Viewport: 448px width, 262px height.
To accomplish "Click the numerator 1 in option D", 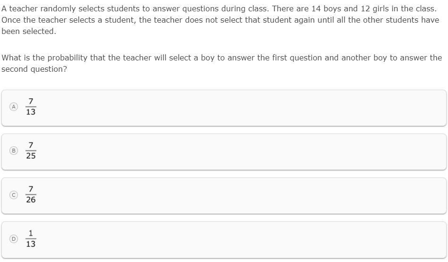I will pos(31,233).
